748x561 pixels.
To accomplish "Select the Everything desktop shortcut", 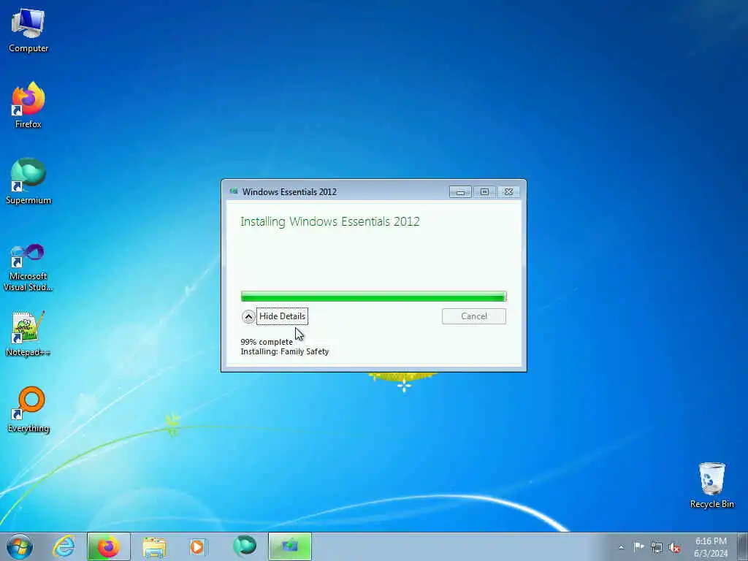I will [x=28, y=409].
